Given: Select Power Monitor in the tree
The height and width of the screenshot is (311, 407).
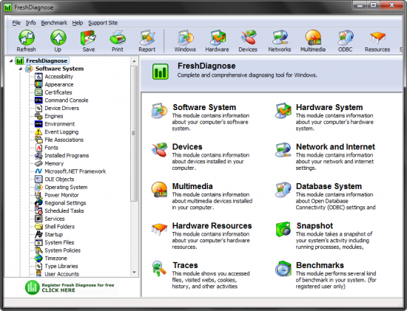Looking at the screenshot, I should coord(61,195).
